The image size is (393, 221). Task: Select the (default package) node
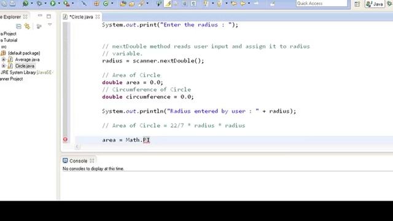point(24,53)
